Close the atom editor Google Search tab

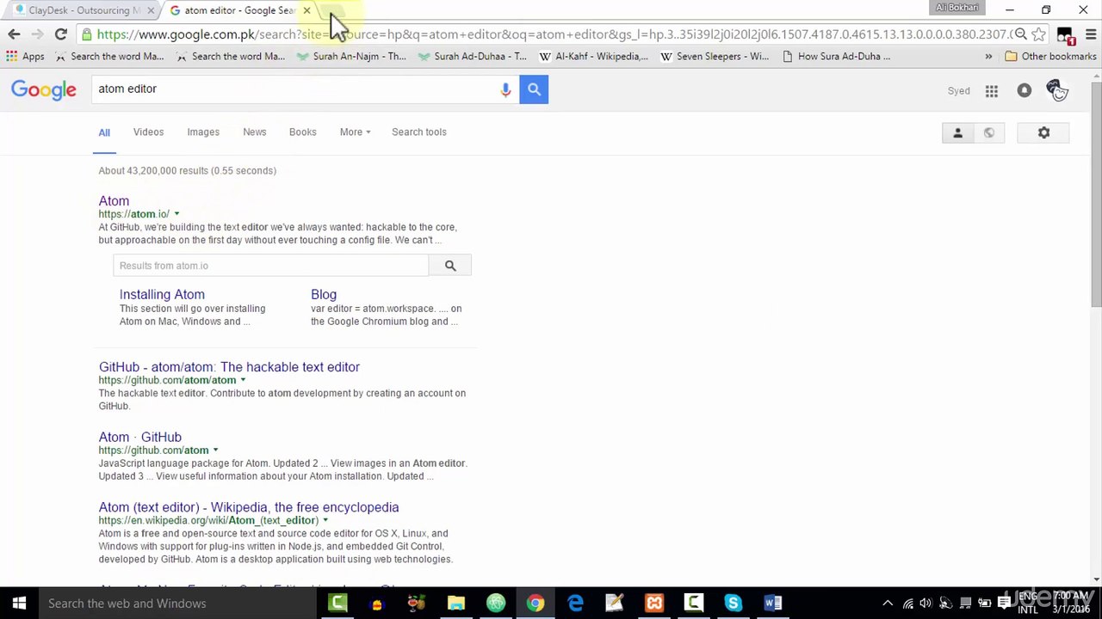click(306, 10)
